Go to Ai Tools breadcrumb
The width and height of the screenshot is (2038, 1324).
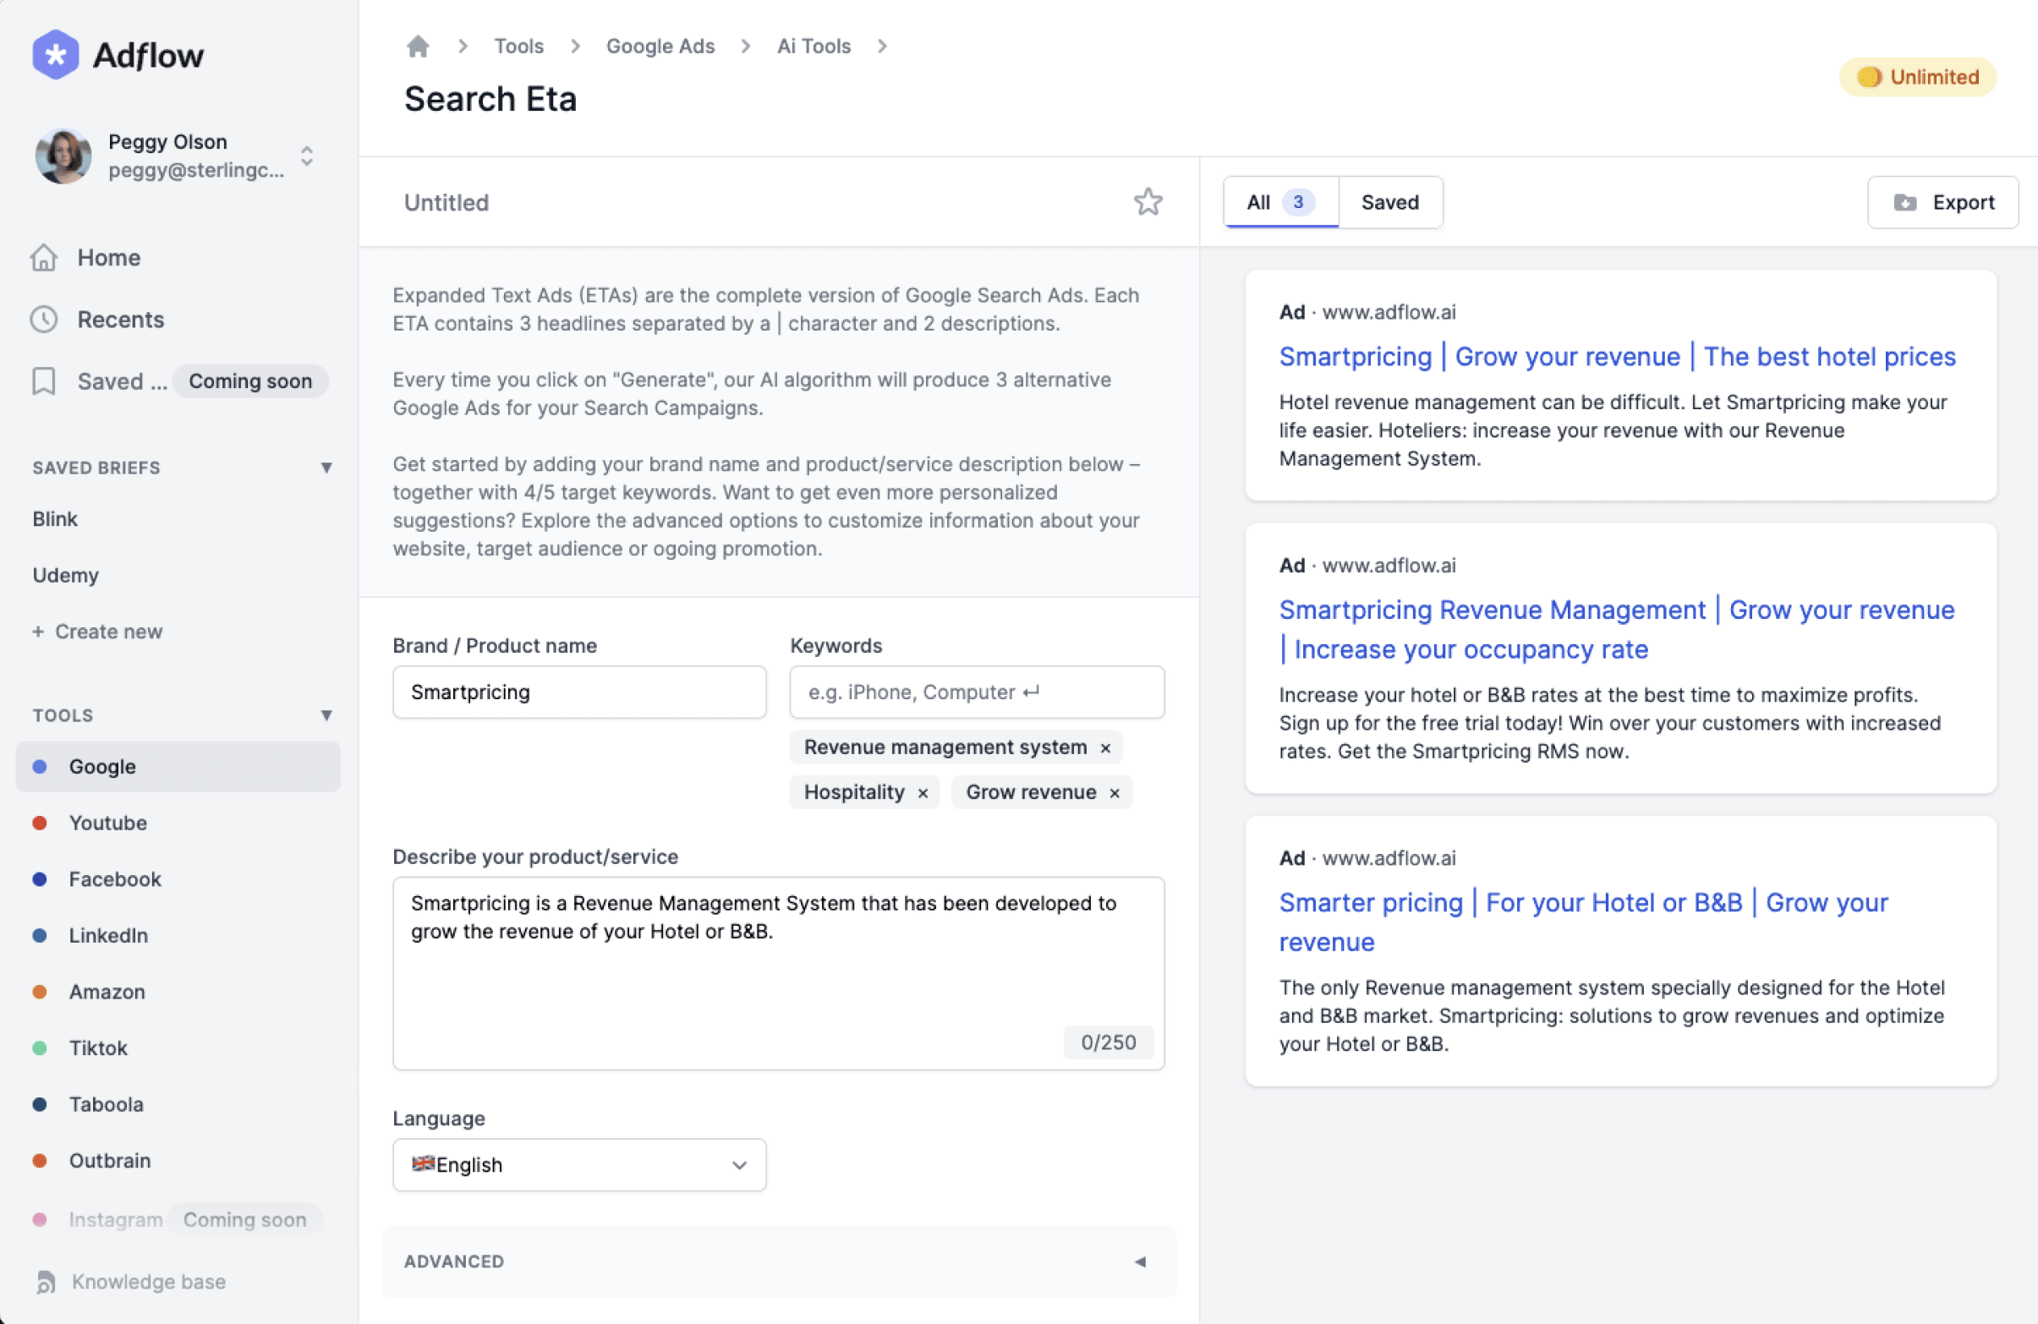[x=814, y=46]
